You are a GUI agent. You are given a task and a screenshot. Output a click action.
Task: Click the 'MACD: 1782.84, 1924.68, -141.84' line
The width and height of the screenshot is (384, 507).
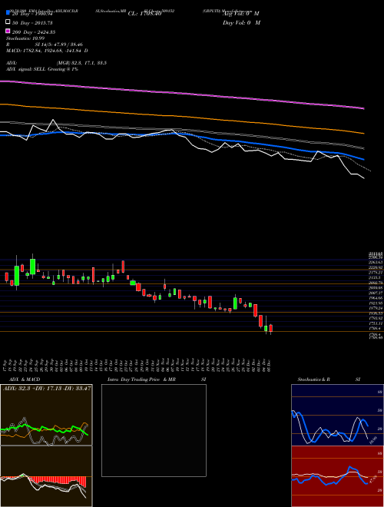pyautogui.click(x=45, y=51)
